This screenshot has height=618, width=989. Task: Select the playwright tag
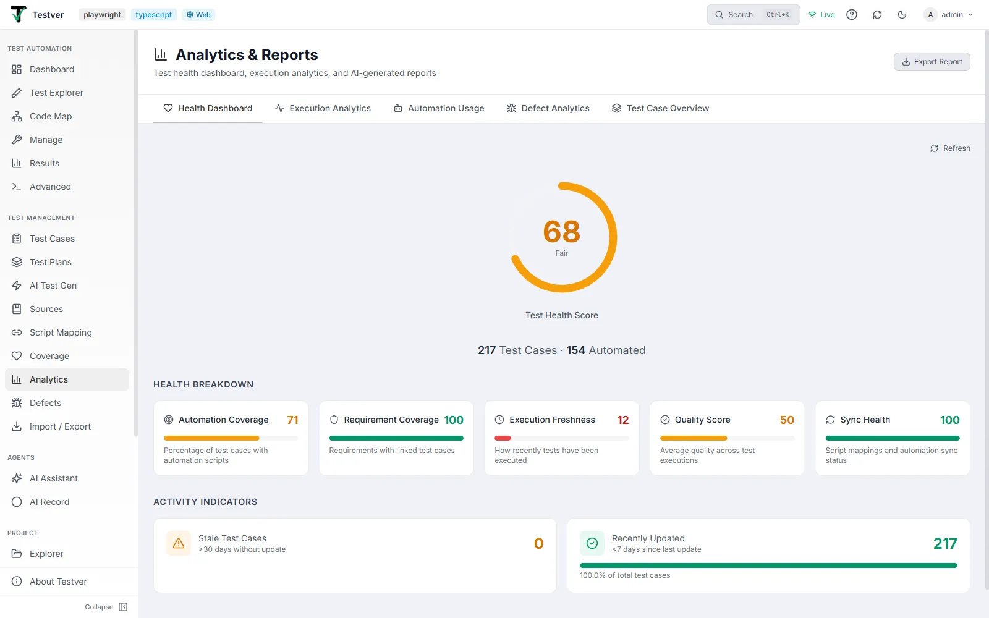pyautogui.click(x=103, y=15)
